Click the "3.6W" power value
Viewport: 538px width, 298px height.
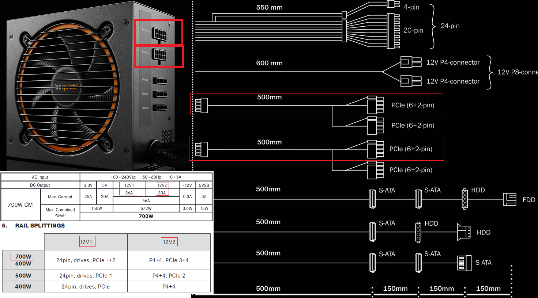(x=187, y=209)
